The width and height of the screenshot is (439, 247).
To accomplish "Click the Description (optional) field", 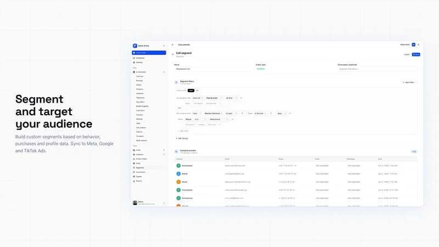I will click(x=378, y=69).
